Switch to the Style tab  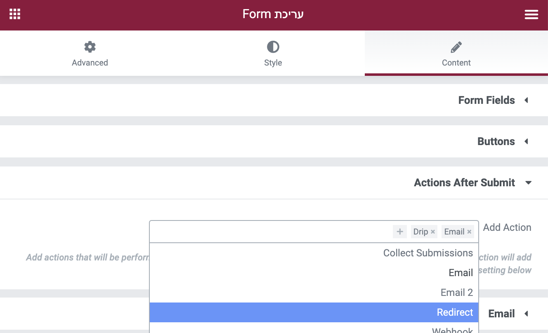tap(273, 53)
